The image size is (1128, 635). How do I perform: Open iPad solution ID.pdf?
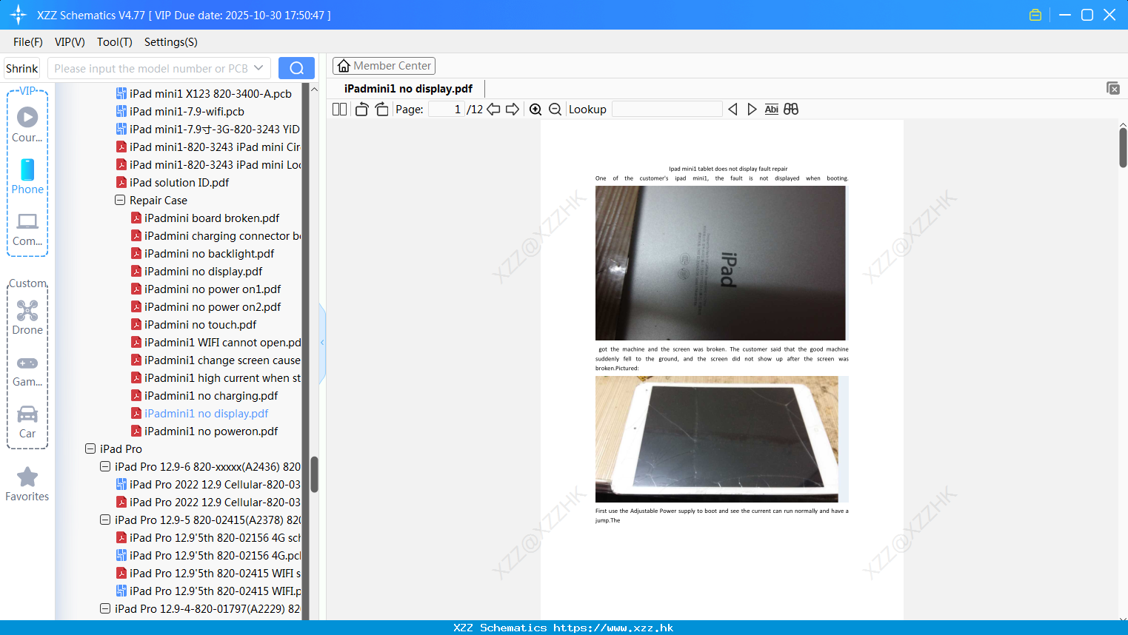(x=173, y=182)
